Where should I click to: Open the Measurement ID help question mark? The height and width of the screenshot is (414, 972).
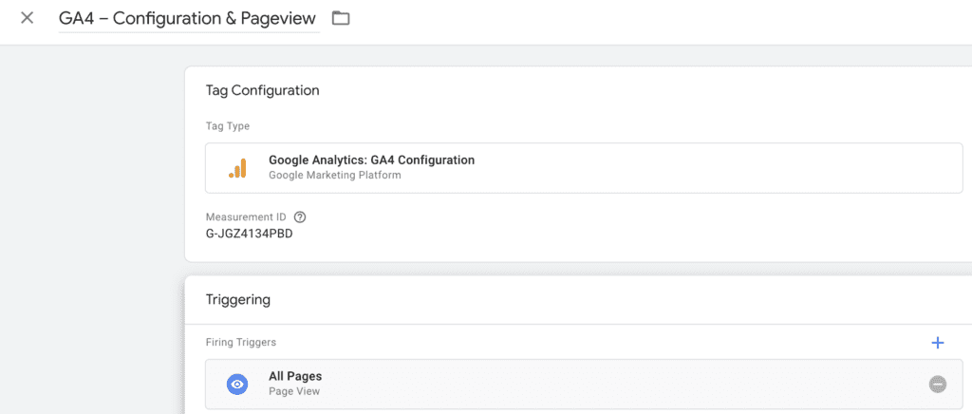tap(300, 216)
